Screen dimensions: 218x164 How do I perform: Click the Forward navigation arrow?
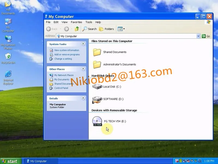coord(66,29)
